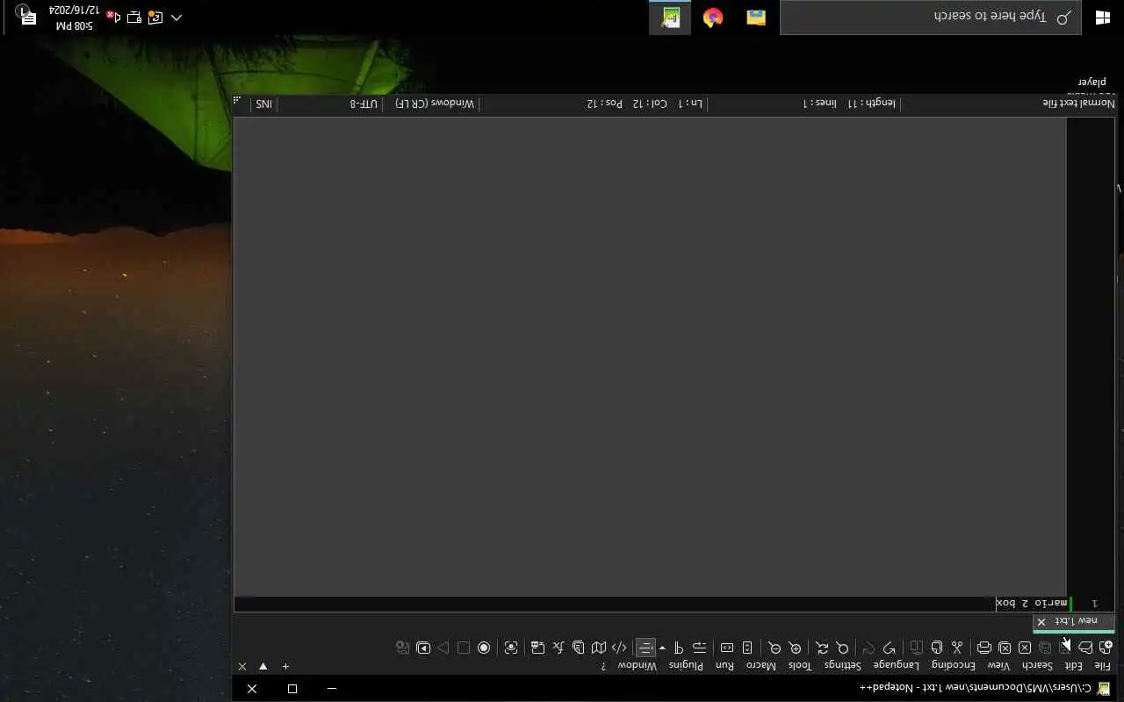This screenshot has width=1124, height=702.
Task: Click the Windows (CR LF) line ending field
Action: [x=434, y=104]
